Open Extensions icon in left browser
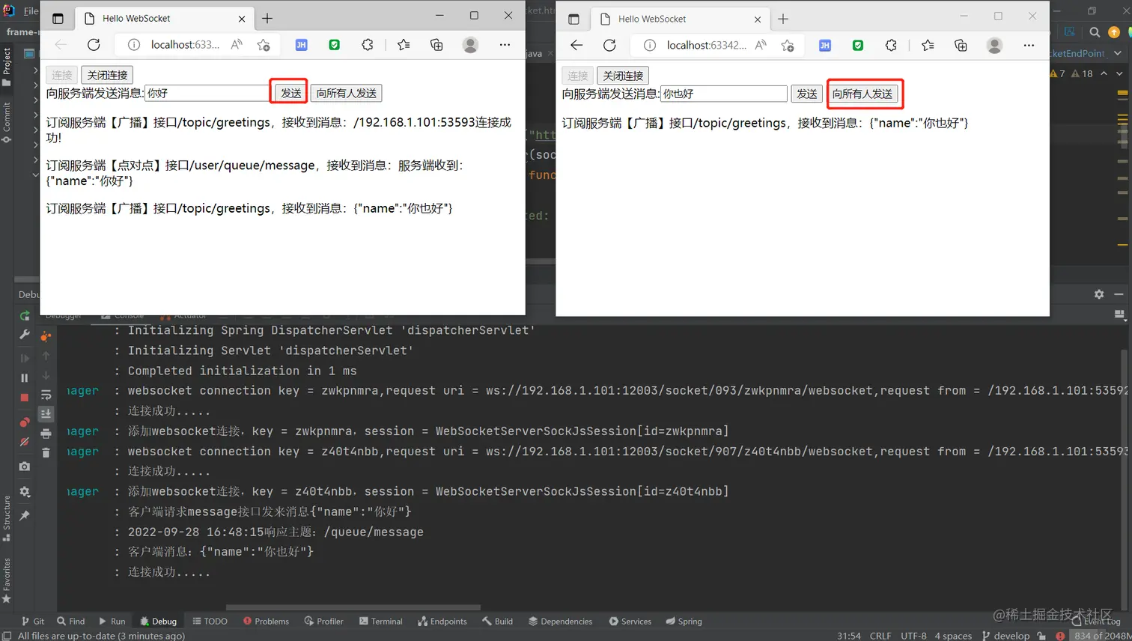Viewport: 1132px width, 641px height. click(367, 45)
